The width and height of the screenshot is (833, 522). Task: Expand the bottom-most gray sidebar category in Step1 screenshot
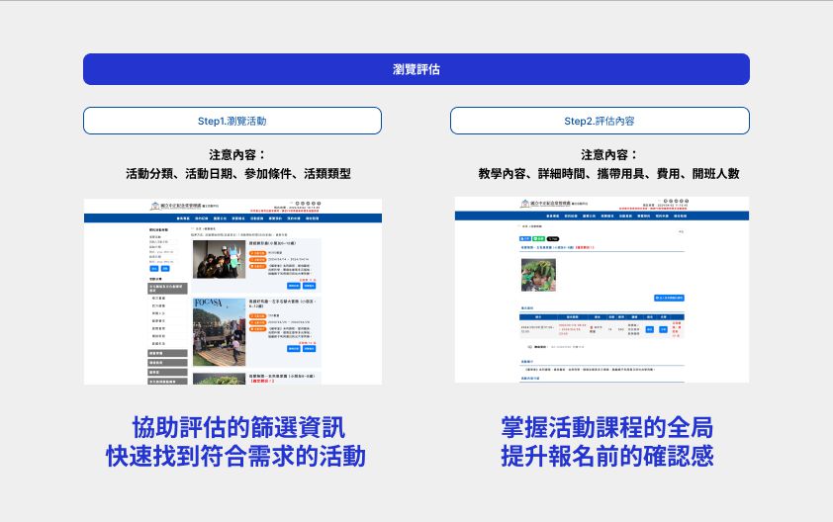[167, 380]
